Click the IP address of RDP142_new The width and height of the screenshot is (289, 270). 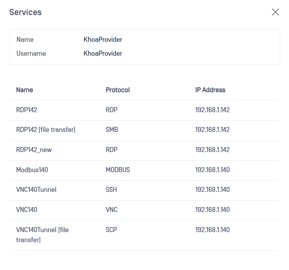[x=212, y=150]
